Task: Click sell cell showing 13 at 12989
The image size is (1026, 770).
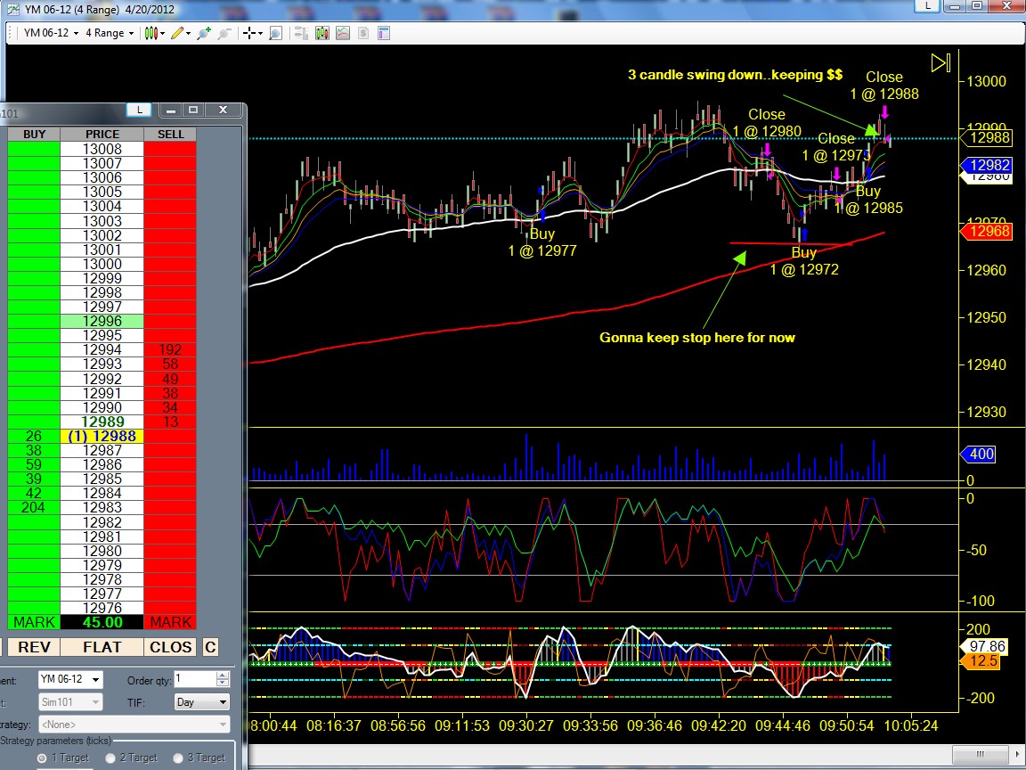Action: [170, 422]
